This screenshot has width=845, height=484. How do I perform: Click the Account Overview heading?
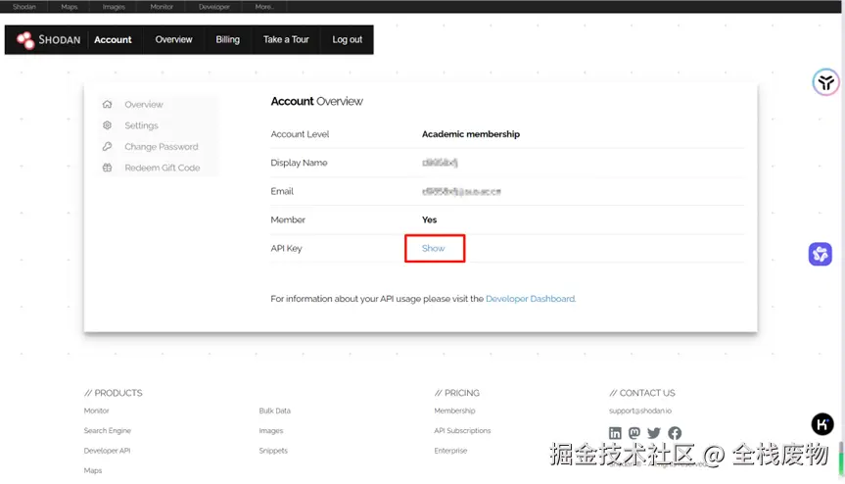[317, 101]
